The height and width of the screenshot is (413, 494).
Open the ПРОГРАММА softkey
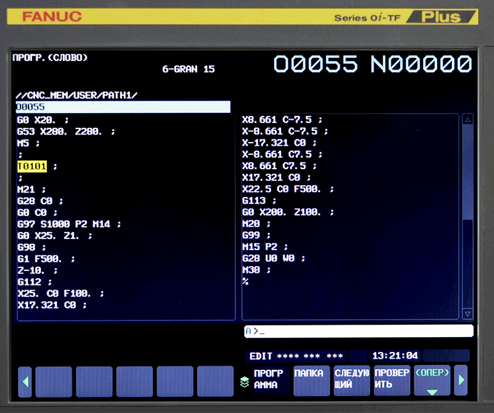(270, 379)
